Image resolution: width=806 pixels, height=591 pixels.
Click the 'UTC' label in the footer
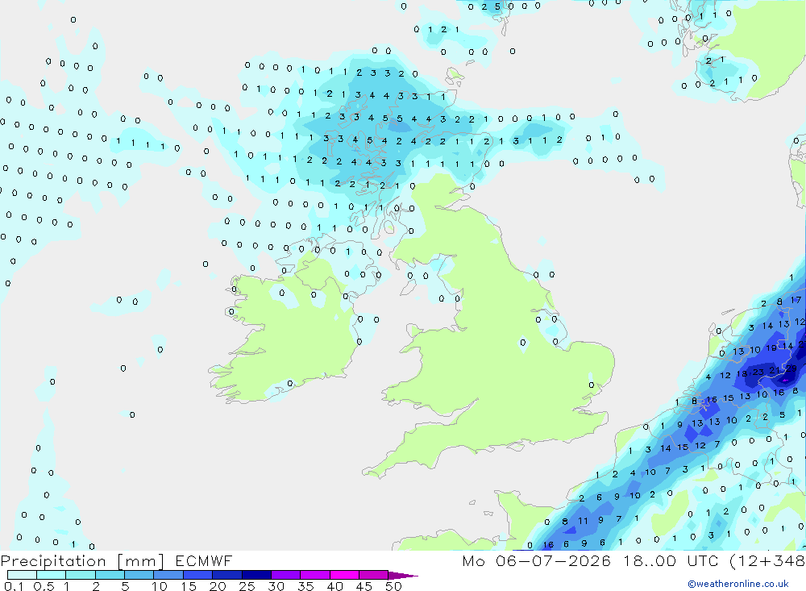tap(703, 560)
